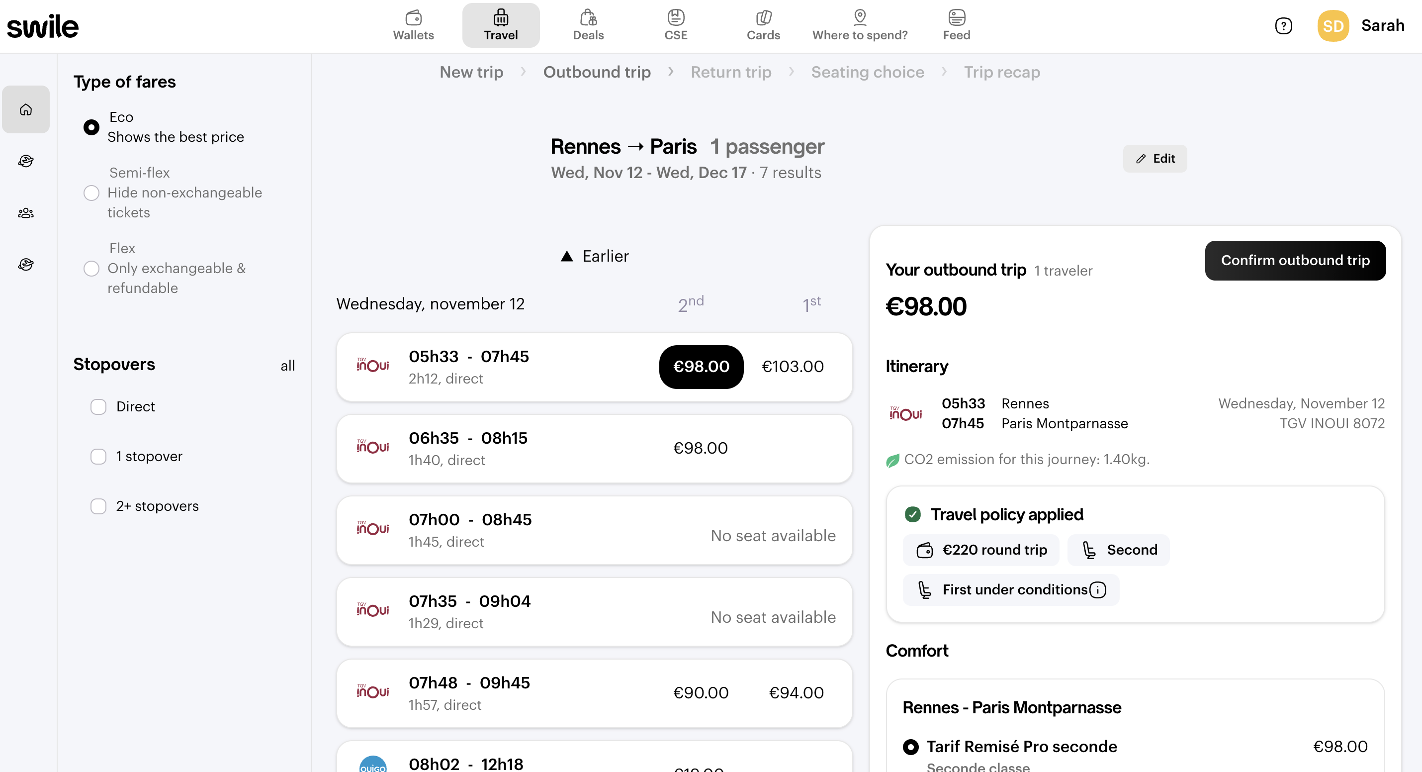
Task: Open the help question mark icon
Action: 1283,26
